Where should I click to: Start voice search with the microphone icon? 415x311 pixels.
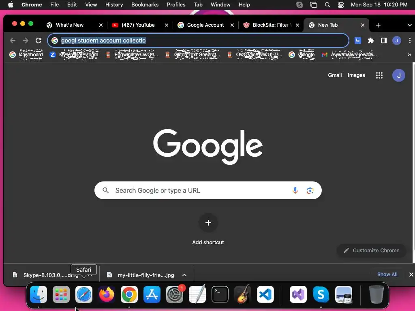coord(295,190)
